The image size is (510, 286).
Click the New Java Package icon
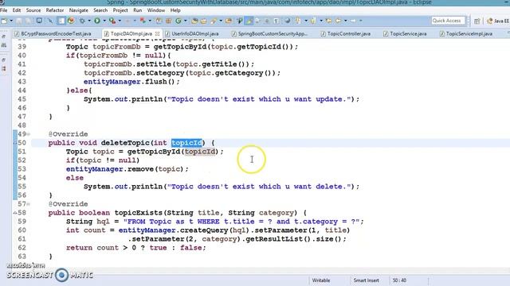(159, 21)
